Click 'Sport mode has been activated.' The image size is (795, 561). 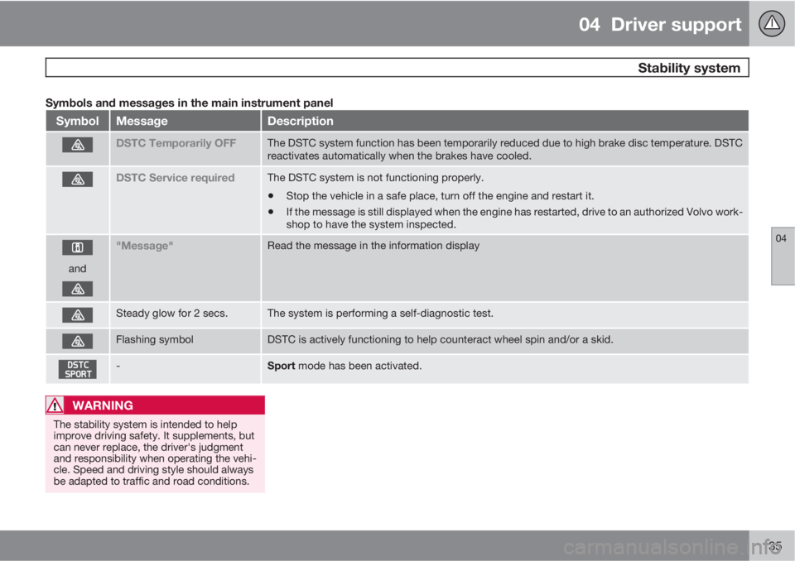[x=344, y=366]
